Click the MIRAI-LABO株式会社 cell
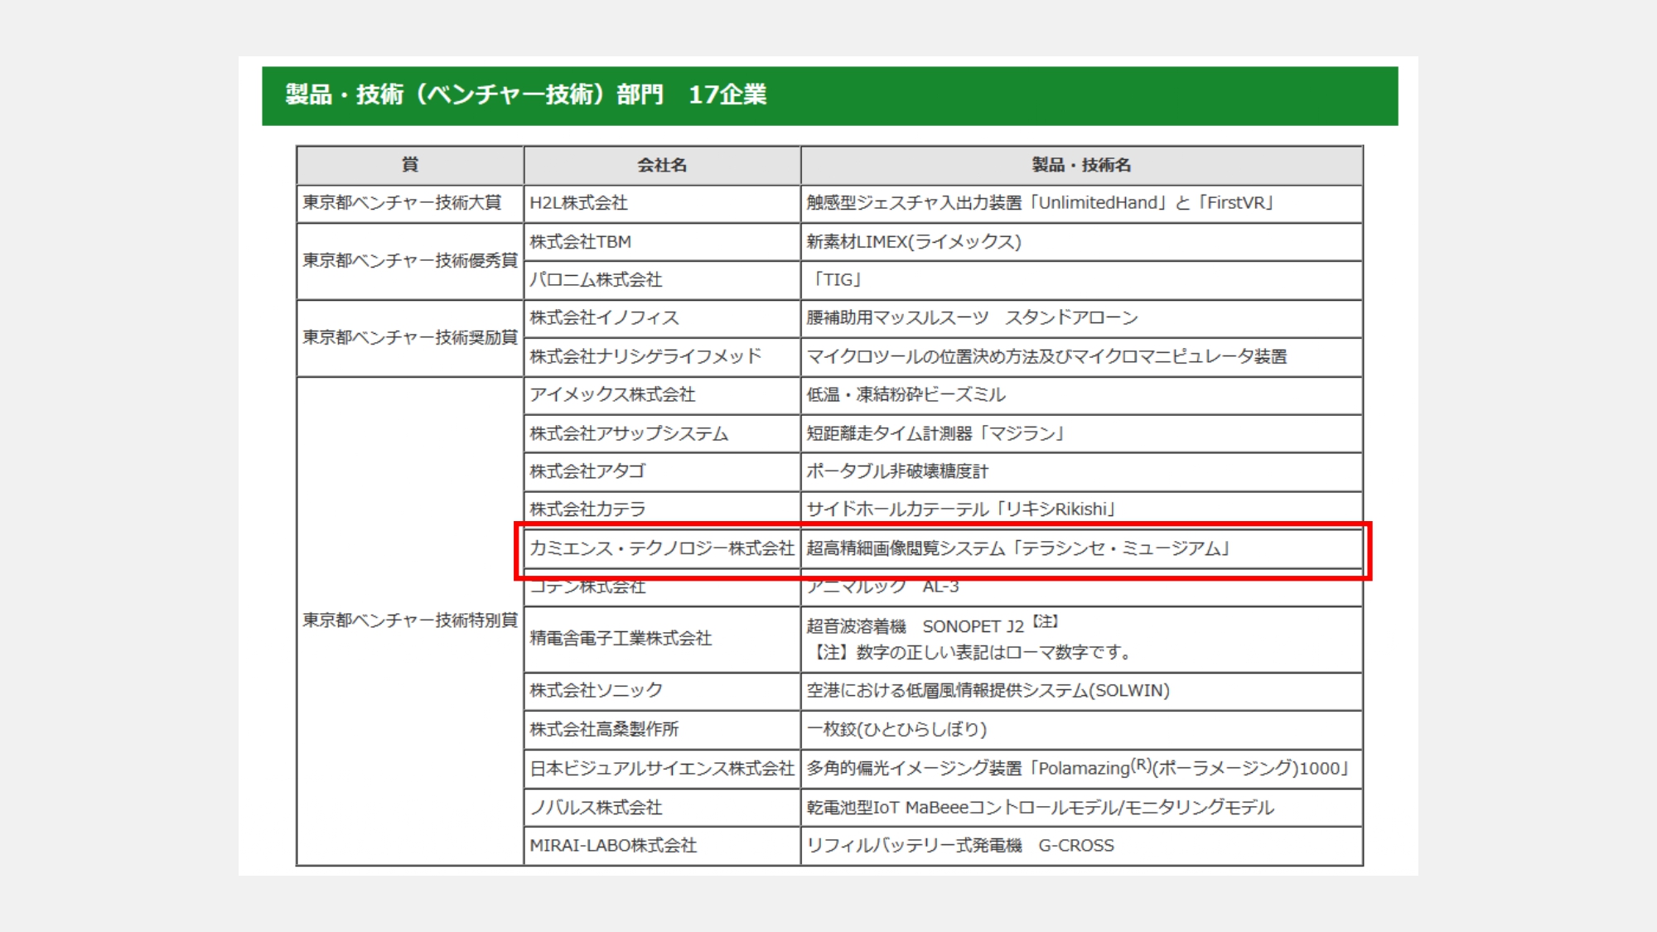This screenshot has width=1657, height=932. coord(613,846)
